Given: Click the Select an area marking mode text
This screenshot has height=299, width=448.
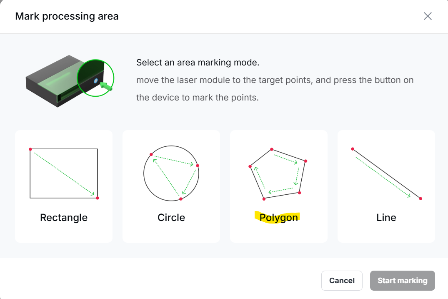Looking at the screenshot, I should tap(198, 62).
